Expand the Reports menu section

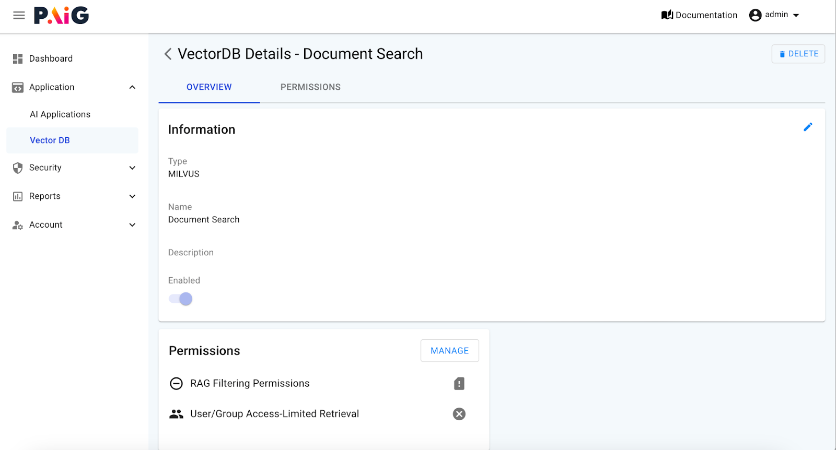coord(132,196)
